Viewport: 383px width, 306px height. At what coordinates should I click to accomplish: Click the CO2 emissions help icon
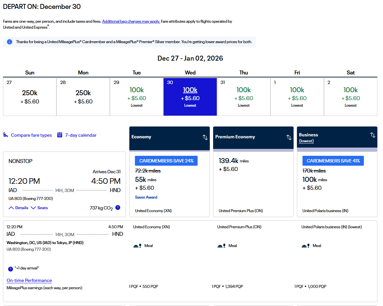118,208
